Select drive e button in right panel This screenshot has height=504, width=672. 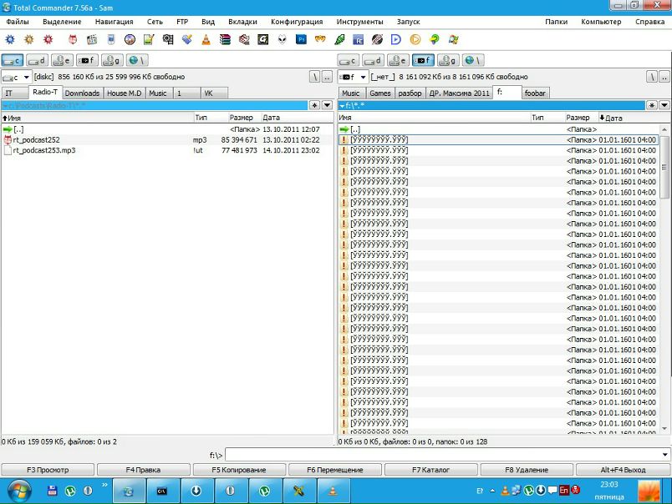click(398, 60)
